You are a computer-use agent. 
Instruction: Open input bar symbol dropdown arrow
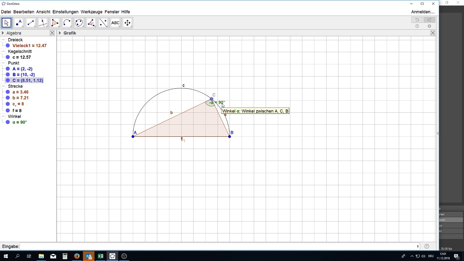point(418,246)
